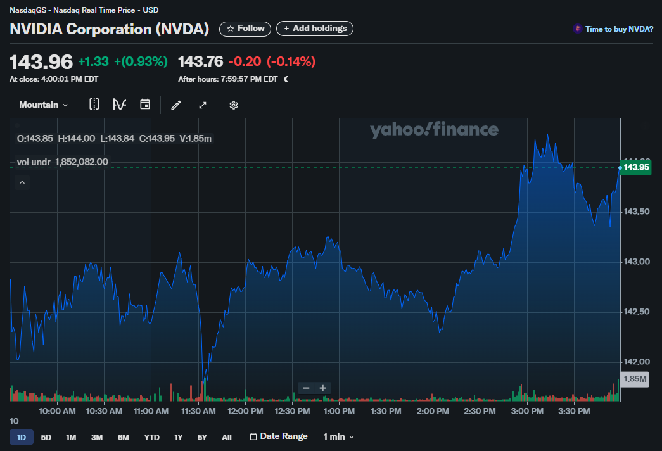Switch to the 3M range
662x451 pixels.
[x=97, y=437]
